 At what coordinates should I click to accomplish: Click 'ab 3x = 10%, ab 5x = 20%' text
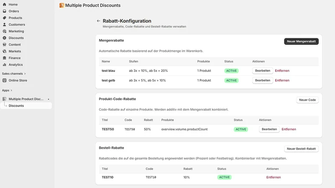148,71
